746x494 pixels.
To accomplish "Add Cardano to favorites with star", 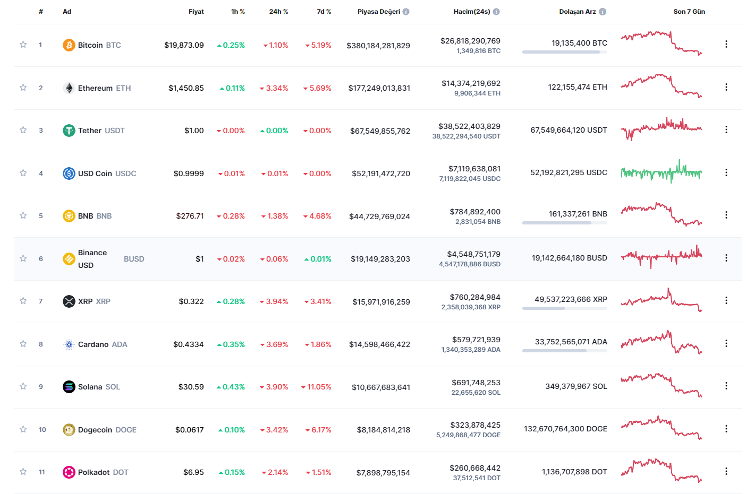I will coord(23,344).
